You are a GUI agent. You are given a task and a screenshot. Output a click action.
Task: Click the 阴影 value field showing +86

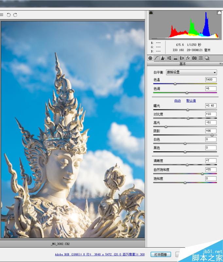[211, 131]
